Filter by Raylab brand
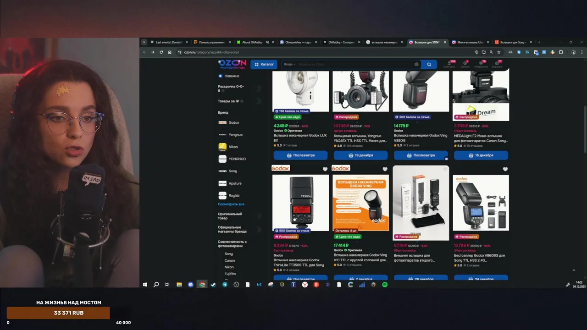This screenshot has height=330, width=587. [x=229, y=195]
